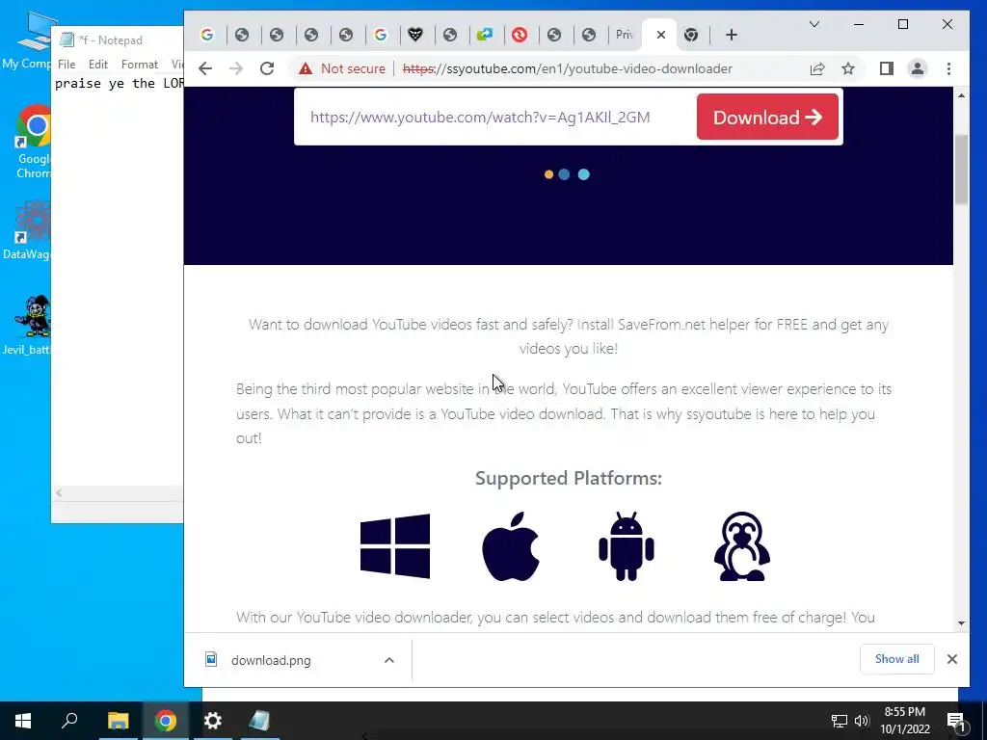Image resolution: width=987 pixels, height=740 pixels.
Task: Open File menu in Notepad
Action: click(67, 65)
